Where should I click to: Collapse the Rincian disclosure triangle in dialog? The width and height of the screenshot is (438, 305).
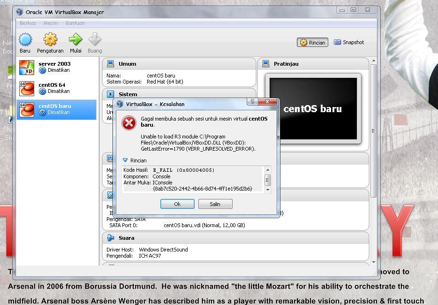pyautogui.click(x=125, y=160)
